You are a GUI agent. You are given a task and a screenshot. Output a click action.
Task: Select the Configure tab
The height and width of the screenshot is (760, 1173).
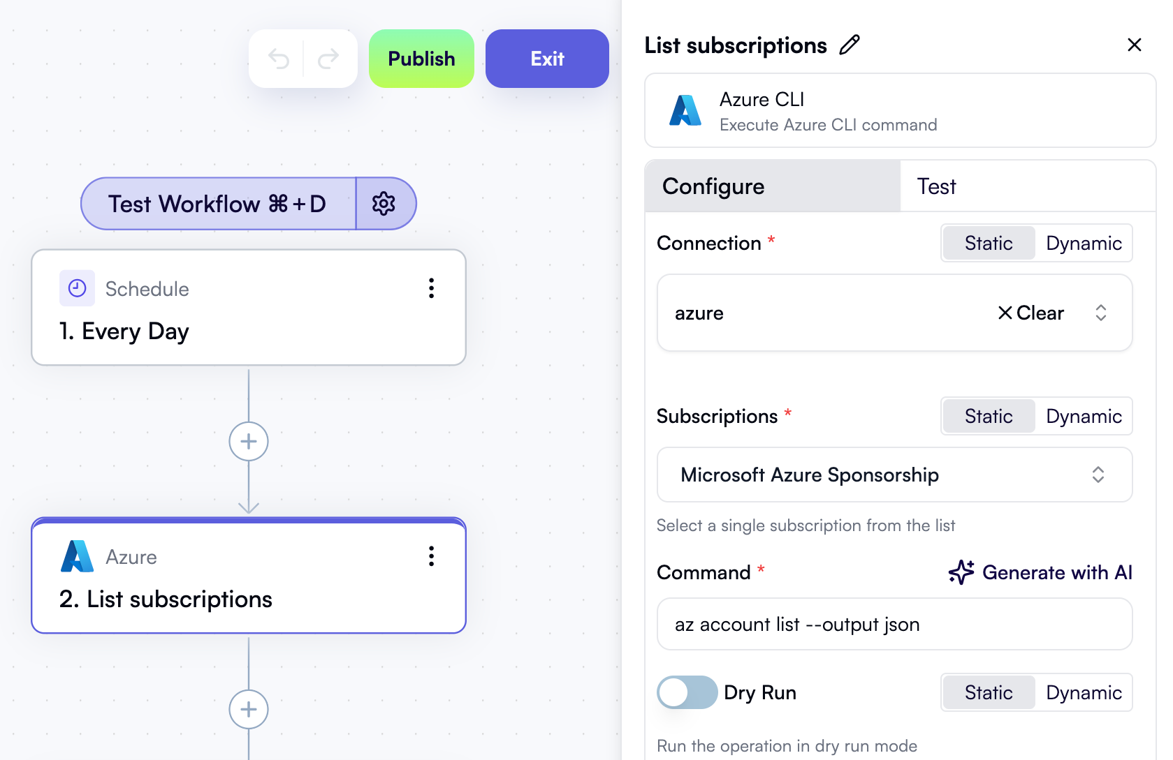click(713, 186)
